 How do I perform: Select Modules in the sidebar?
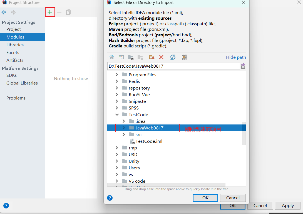(23, 37)
